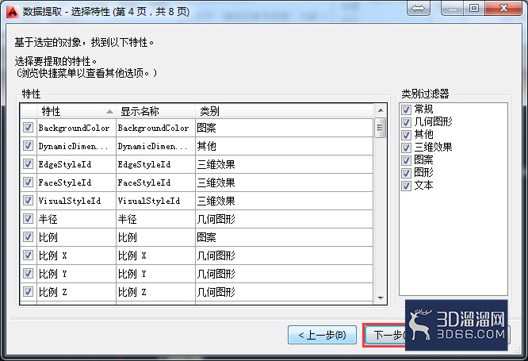Screen dimensions: 528x361
Task: Toggle the FaceStyleId row checkbox
Action: click(x=28, y=182)
